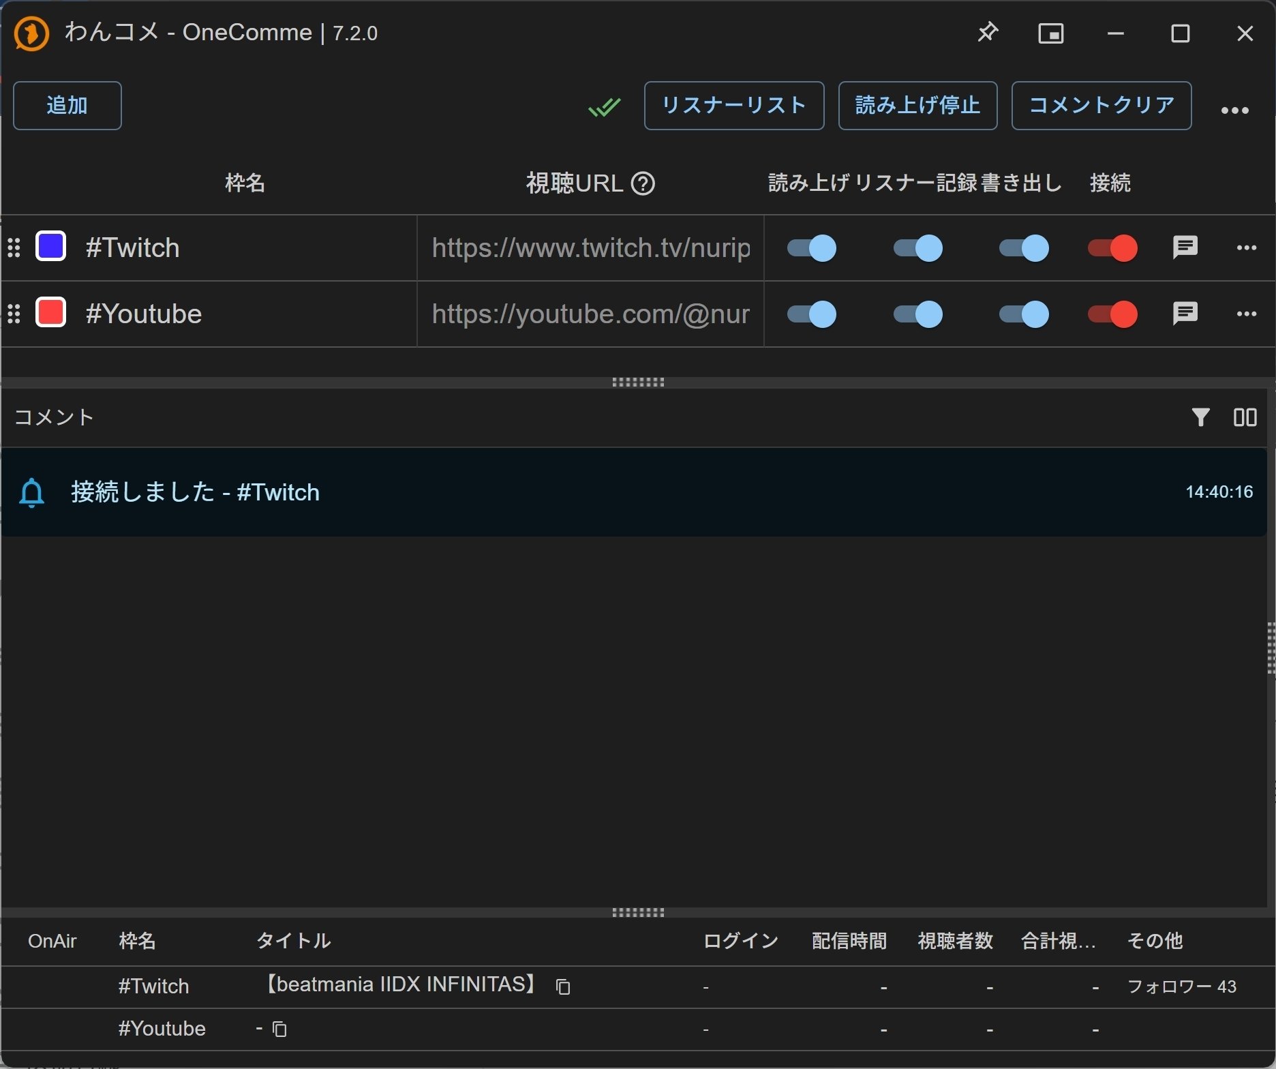The image size is (1276, 1069).
Task: Click the #Twitch 枠名 field
Action: tap(245, 247)
